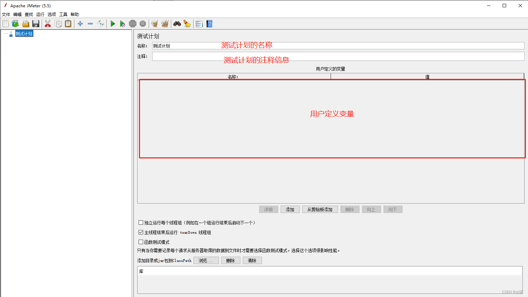Select the test plan flask icon in tree
This screenshot has width=528, height=297.
(x=11, y=34)
